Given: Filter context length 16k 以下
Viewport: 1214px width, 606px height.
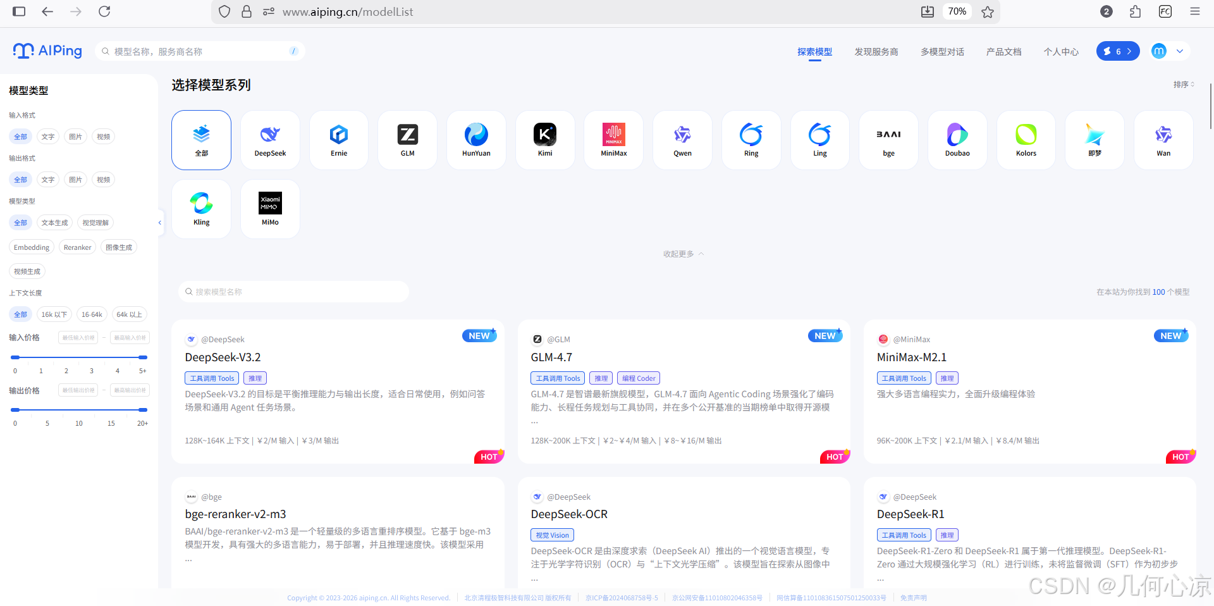Looking at the screenshot, I should 54,314.
